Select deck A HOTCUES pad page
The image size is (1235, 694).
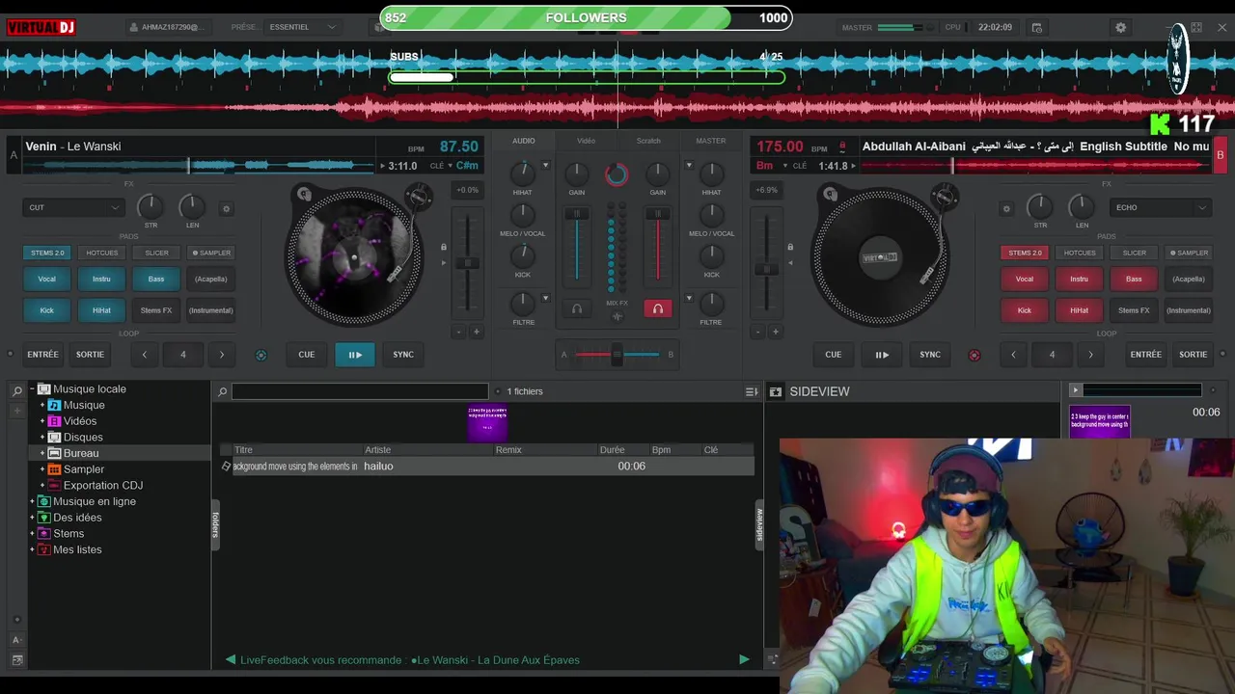point(101,253)
